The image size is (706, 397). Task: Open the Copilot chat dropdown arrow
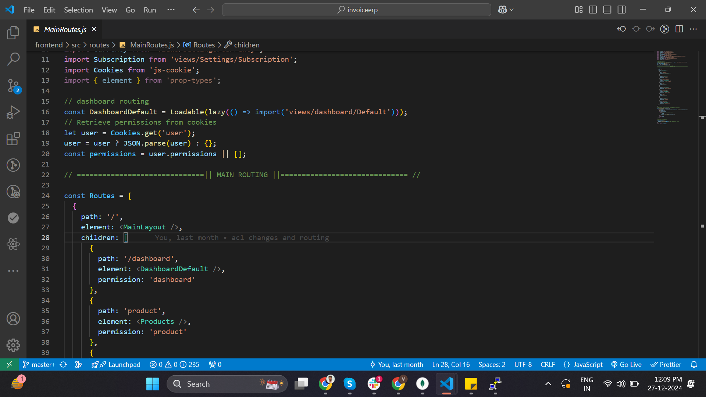[512, 10]
